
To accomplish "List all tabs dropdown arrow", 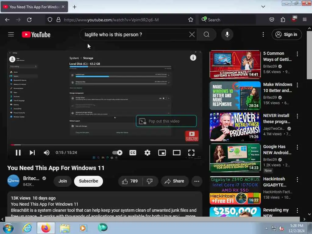I will [x=263, y=7].
